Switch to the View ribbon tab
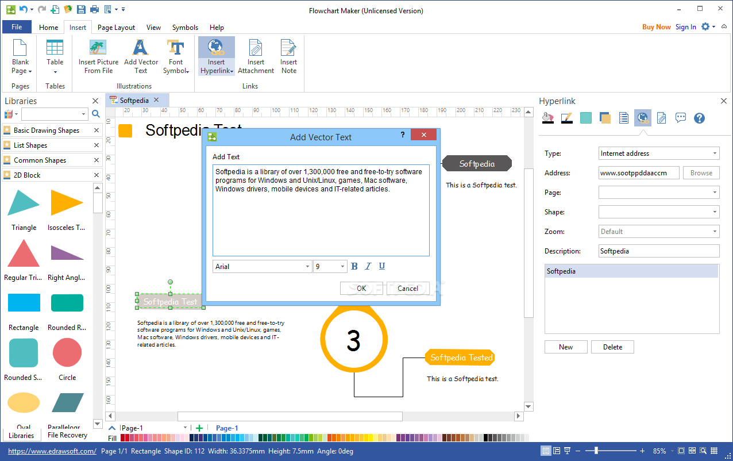 153,27
